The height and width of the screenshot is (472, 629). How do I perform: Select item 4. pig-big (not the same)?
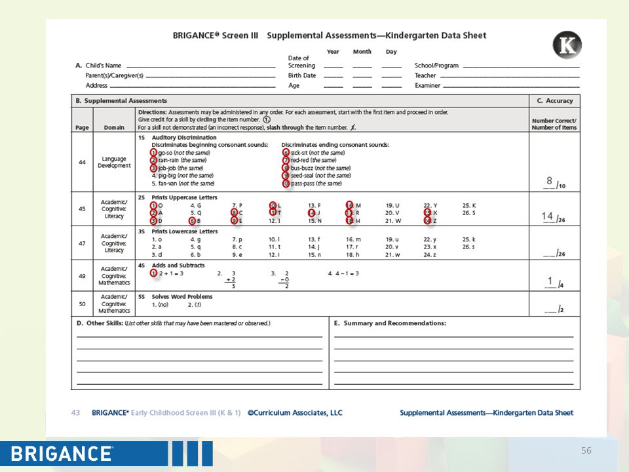(183, 176)
